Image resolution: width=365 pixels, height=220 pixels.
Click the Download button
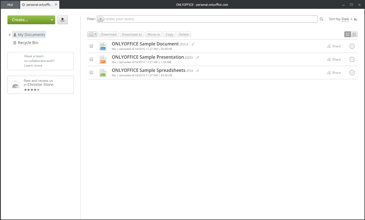tap(108, 34)
